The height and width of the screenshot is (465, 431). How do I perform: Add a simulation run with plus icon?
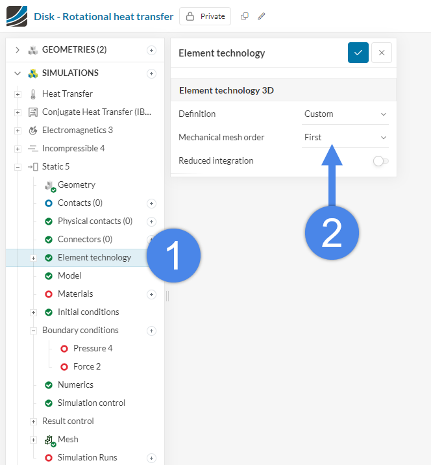point(151,458)
